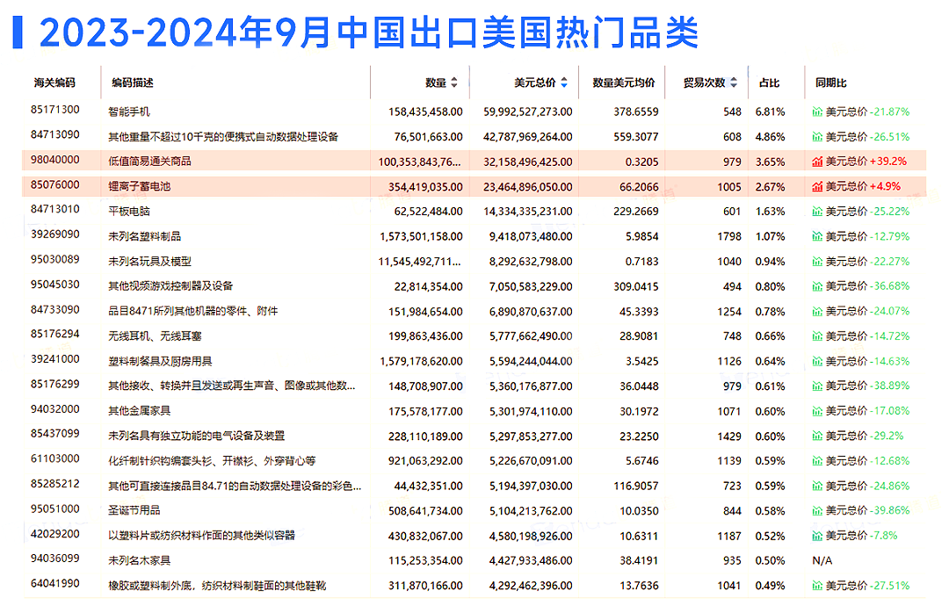
Task: Click 美元总价 +39.2% change value
Action: tap(866, 162)
